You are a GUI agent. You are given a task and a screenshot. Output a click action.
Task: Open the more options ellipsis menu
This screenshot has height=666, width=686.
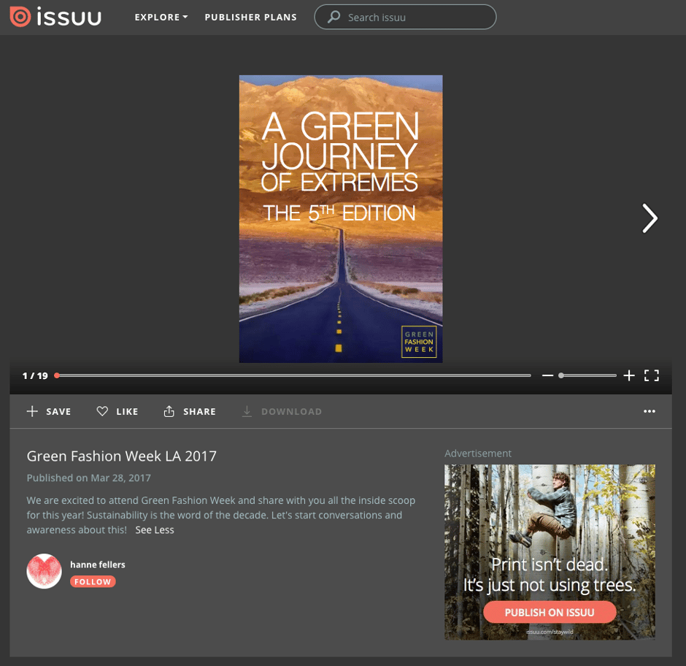(650, 411)
